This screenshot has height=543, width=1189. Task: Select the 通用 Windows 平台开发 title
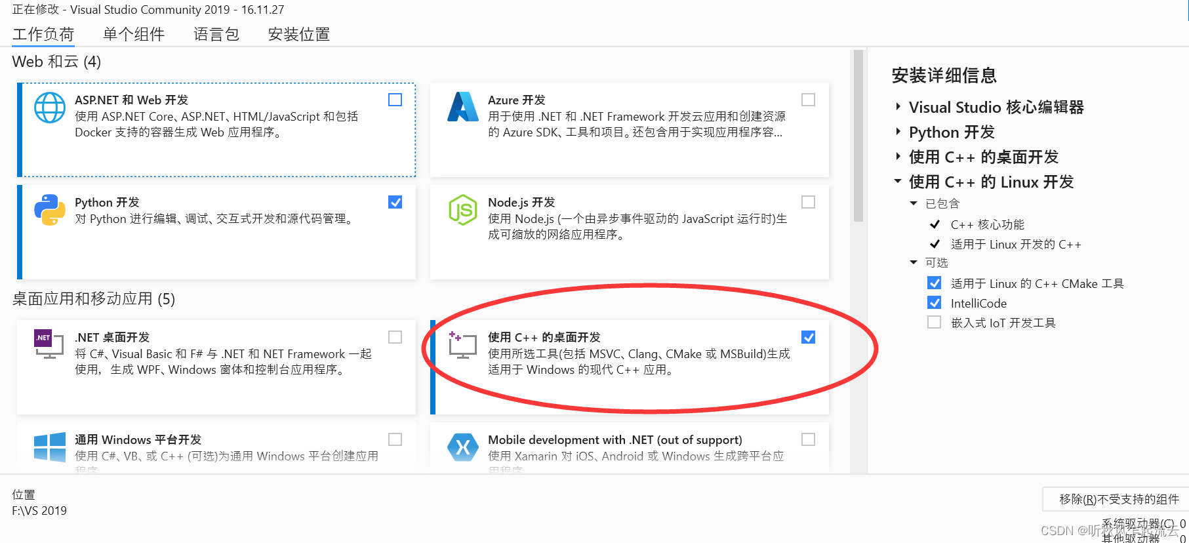coord(138,439)
